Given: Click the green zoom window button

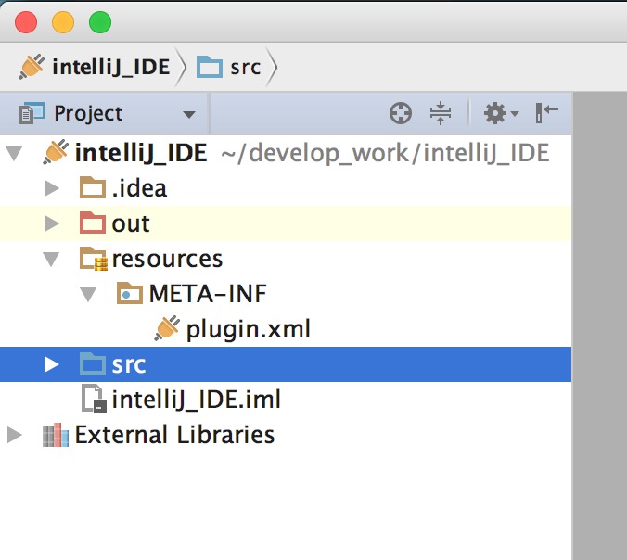Looking at the screenshot, I should [99, 22].
